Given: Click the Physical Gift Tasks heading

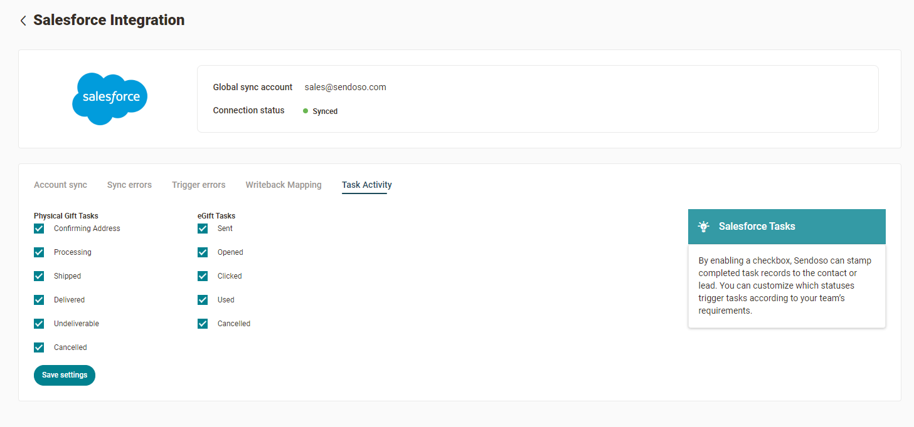Looking at the screenshot, I should click(x=66, y=216).
